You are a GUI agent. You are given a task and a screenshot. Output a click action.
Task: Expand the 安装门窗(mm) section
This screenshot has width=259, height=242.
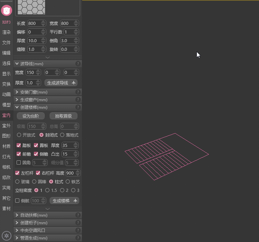point(17,92)
